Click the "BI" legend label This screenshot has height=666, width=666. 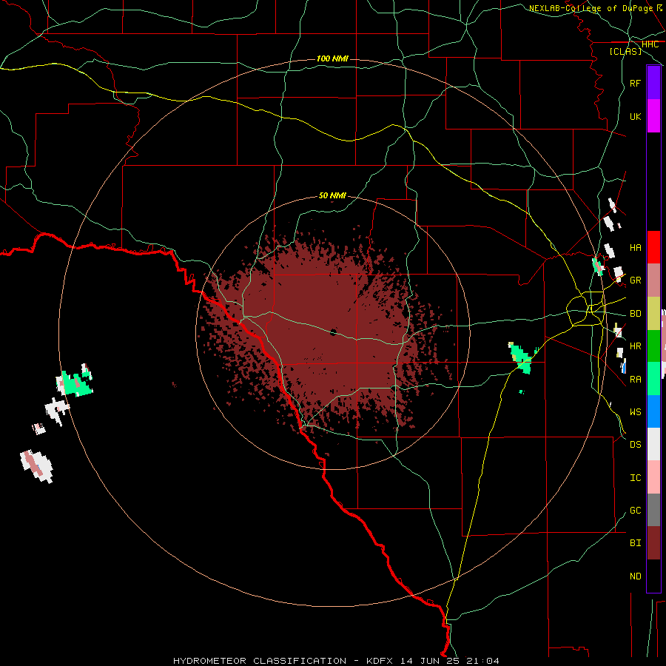(x=635, y=543)
